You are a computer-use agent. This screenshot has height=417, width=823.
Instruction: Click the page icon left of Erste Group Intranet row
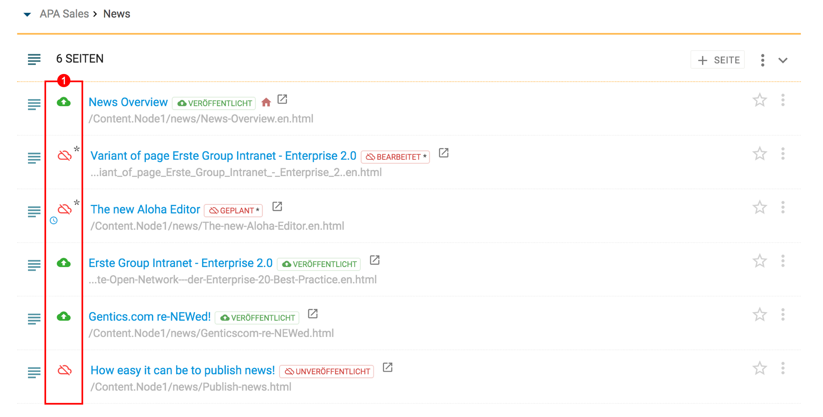click(x=34, y=265)
